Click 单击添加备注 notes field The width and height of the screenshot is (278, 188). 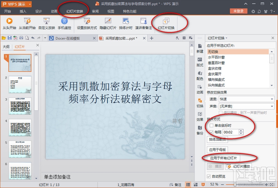[x=118, y=177]
